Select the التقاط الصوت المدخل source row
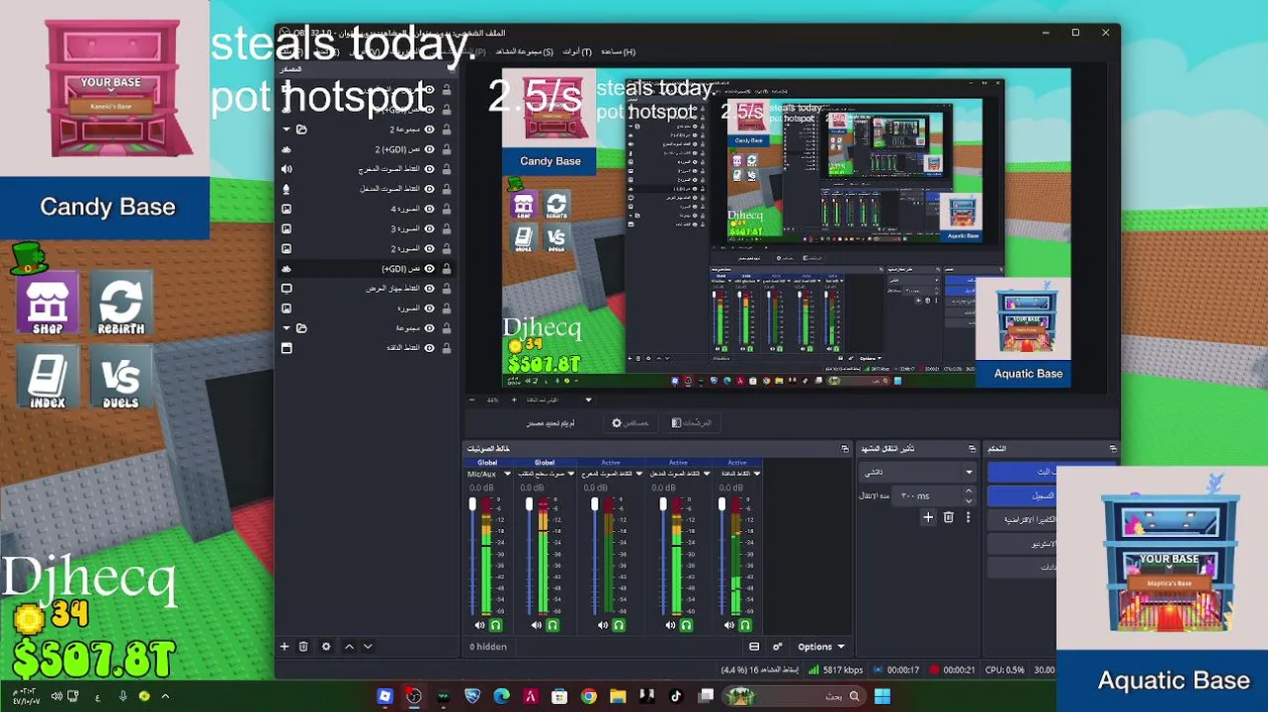 pos(366,189)
